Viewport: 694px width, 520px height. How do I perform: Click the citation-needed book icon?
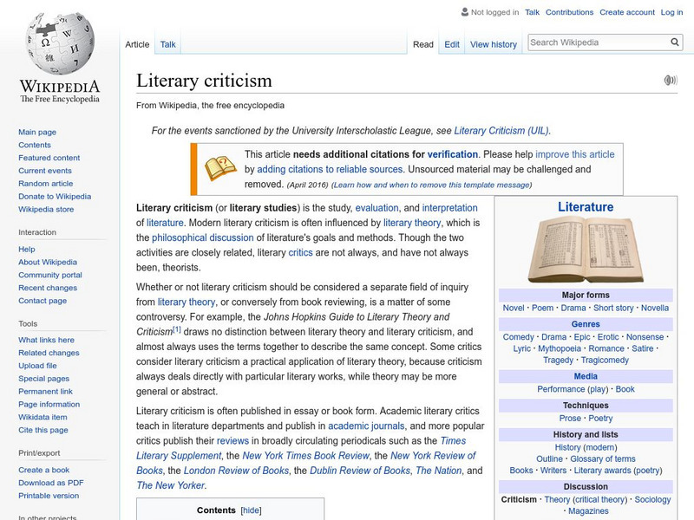[220, 168]
